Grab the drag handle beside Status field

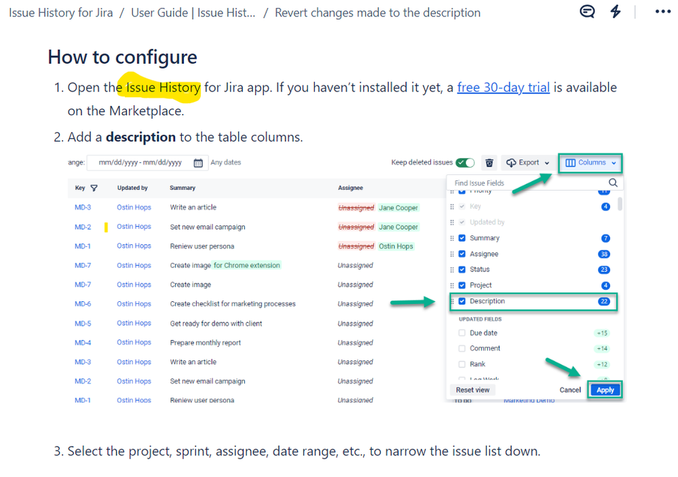pyautogui.click(x=452, y=269)
